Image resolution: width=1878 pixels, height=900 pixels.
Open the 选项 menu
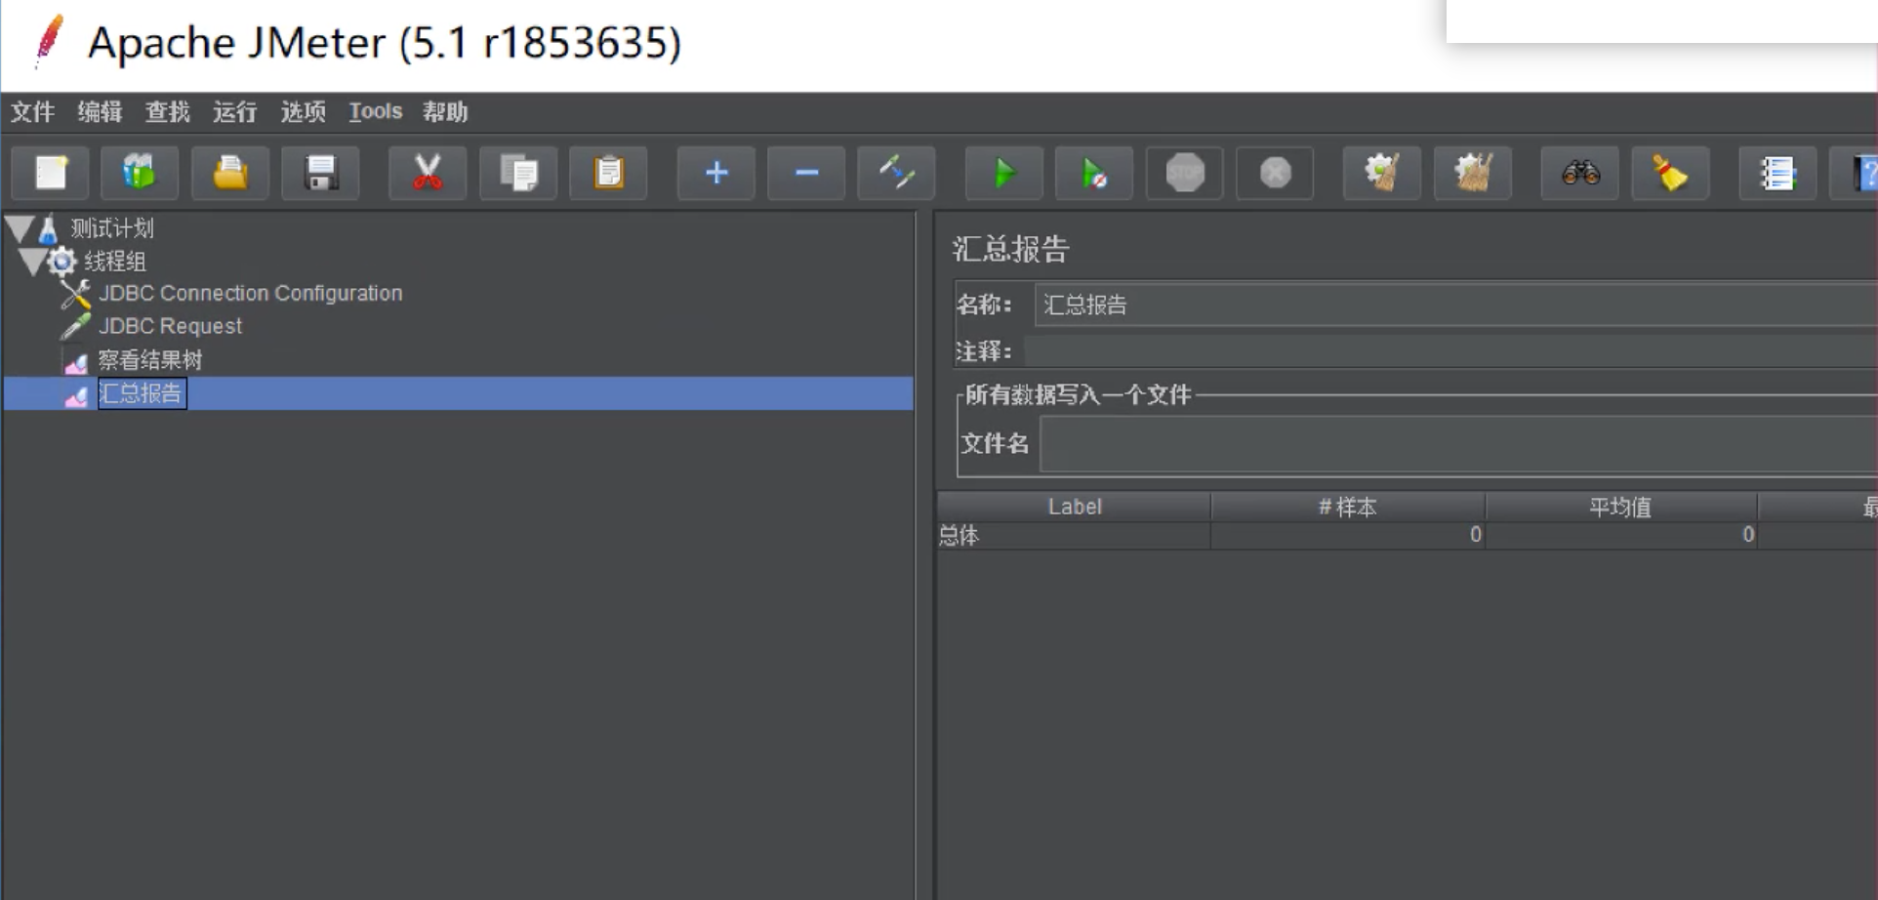[x=303, y=112]
